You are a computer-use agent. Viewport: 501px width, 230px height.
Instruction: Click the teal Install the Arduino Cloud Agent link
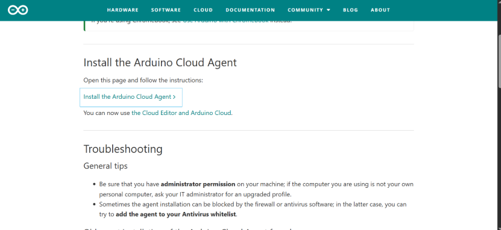127,97
